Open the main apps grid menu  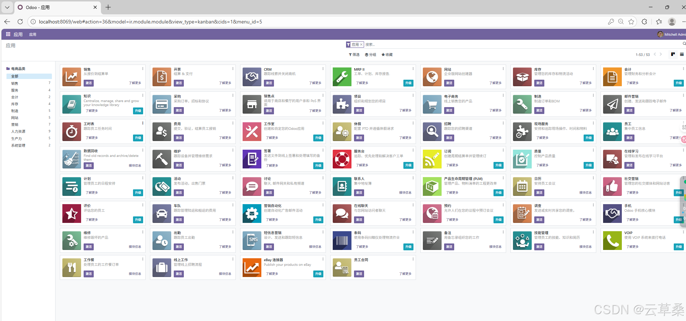(8, 34)
